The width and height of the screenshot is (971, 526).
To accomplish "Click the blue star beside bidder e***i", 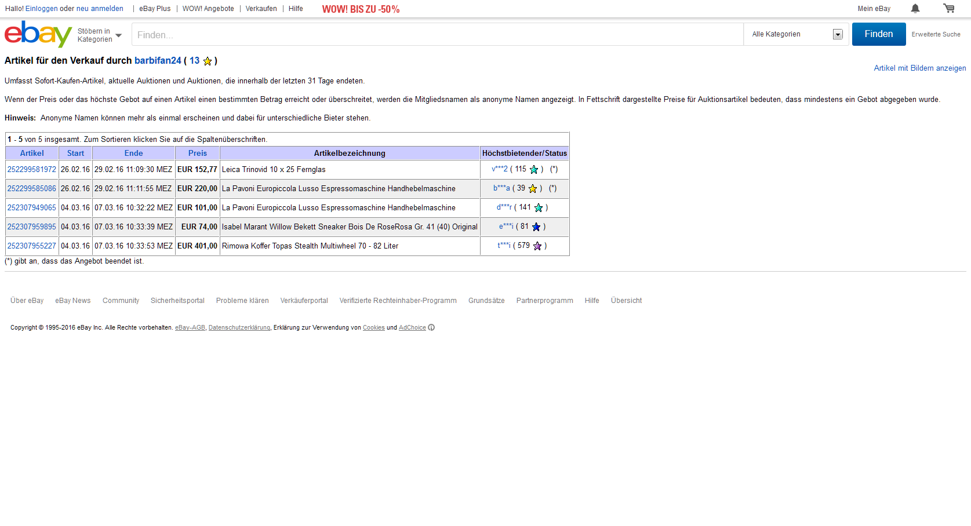I will [x=536, y=227].
